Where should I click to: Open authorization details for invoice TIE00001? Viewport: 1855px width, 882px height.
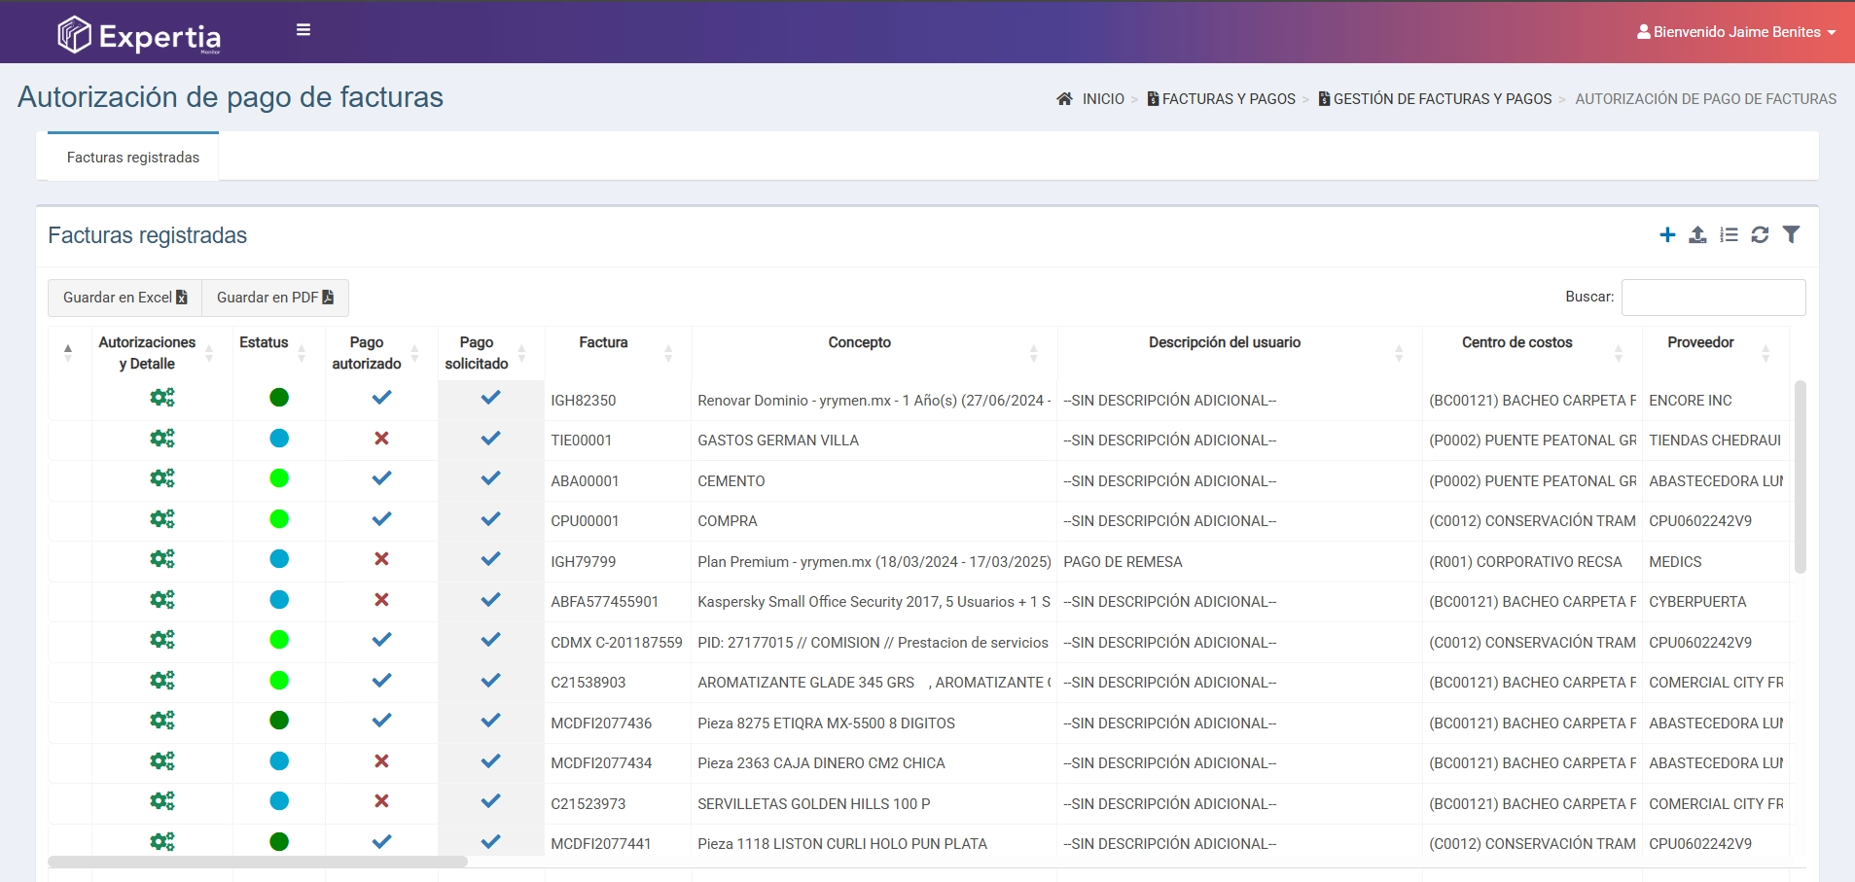162,439
